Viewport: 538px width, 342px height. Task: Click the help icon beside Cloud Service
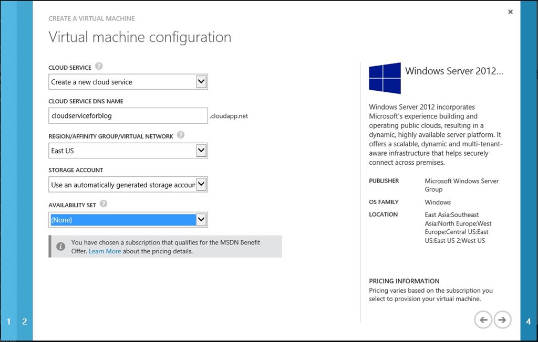(99, 66)
